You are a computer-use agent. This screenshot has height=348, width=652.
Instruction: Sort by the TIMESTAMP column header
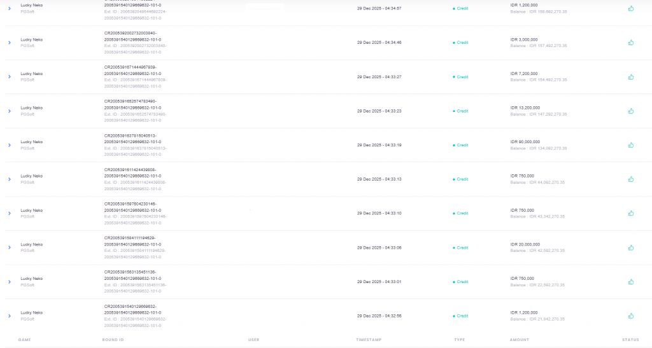point(369,340)
